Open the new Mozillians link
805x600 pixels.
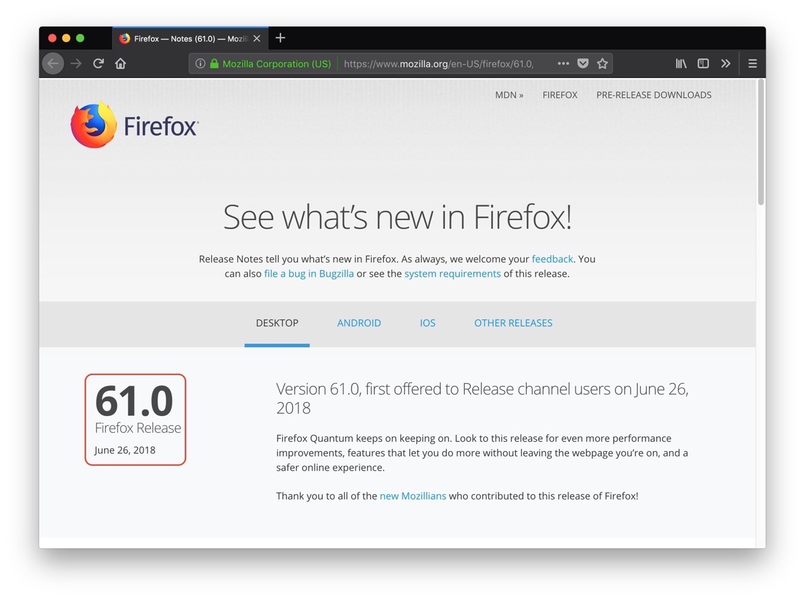[413, 496]
